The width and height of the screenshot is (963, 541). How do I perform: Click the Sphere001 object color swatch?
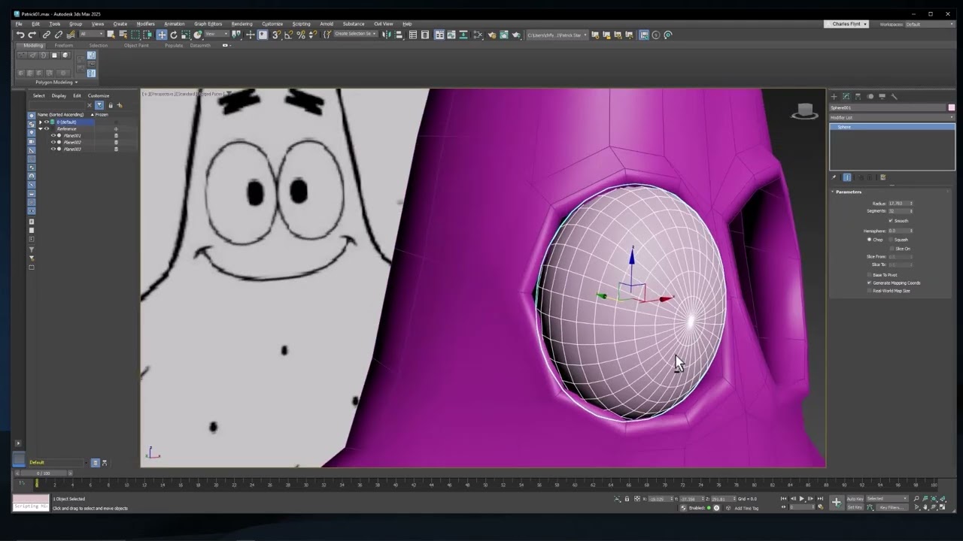point(951,107)
